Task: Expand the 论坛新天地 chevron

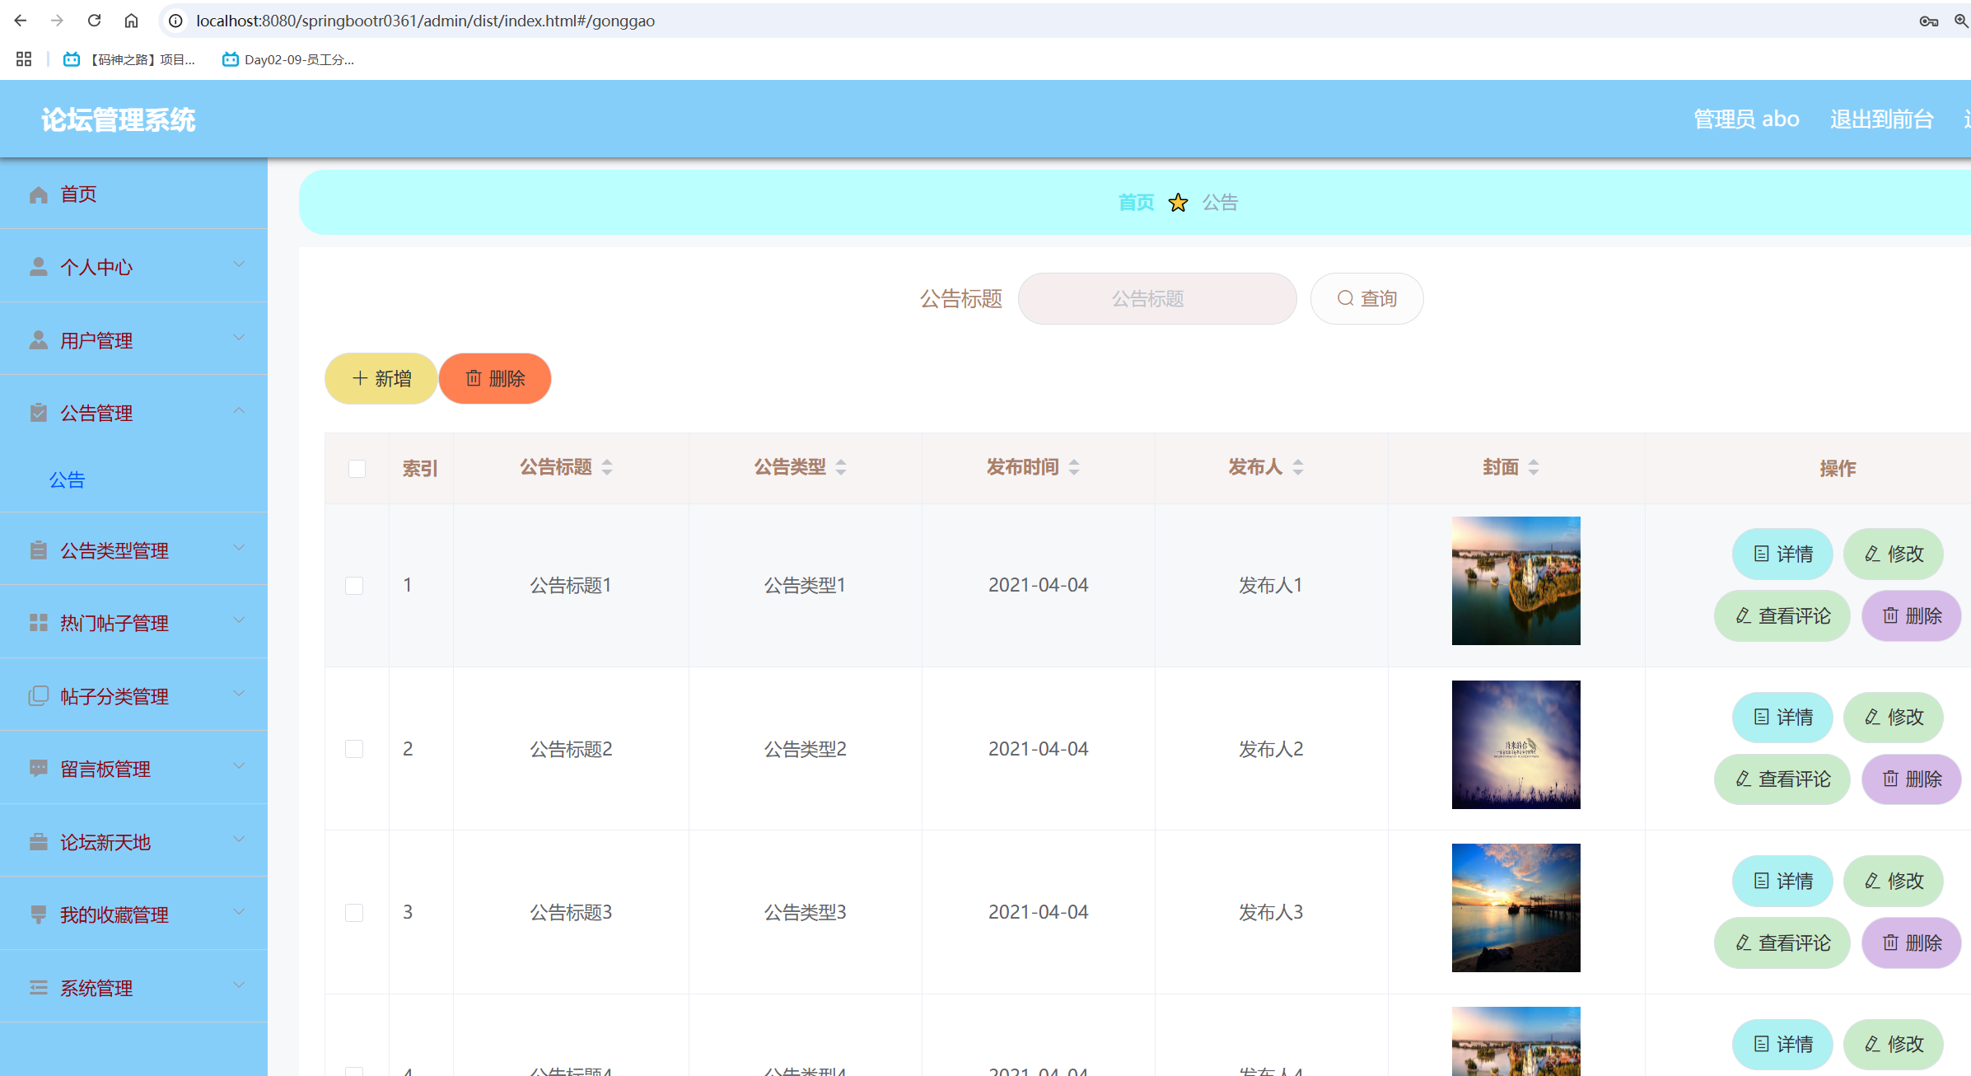Action: pyautogui.click(x=239, y=840)
